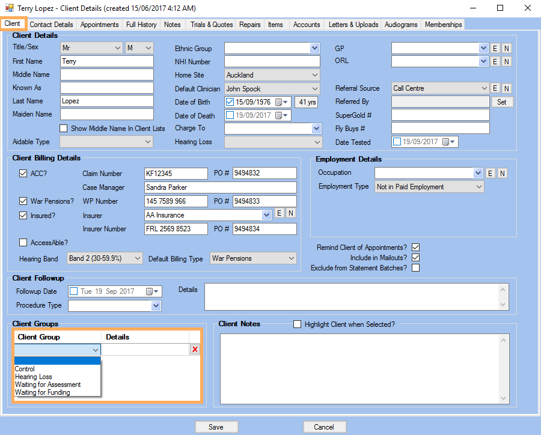The width and height of the screenshot is (541, 435).
Task: Create a new ORL with the N button
Action: pyautogui.click(x=506, y=61)
